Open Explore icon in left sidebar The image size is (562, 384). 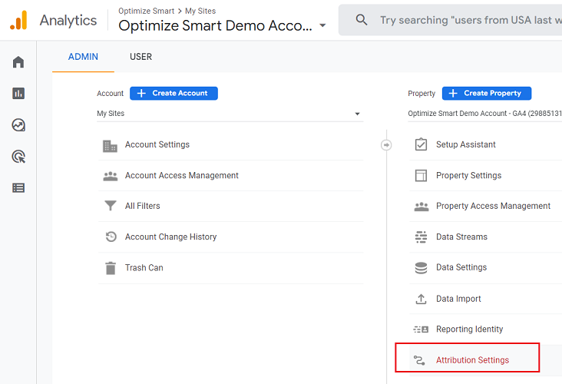[18, 125]
